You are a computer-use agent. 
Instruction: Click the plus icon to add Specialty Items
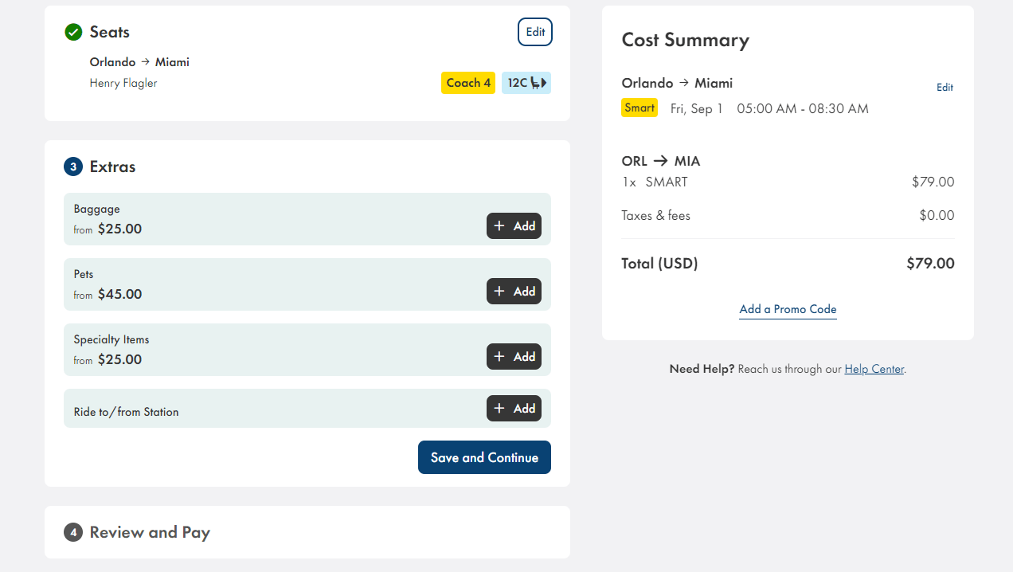(500, 356)
